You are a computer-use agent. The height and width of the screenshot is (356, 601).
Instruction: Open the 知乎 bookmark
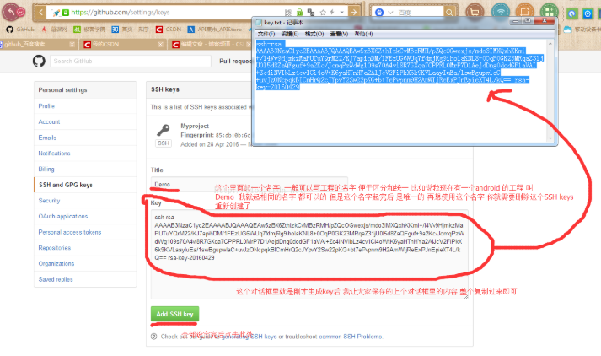tap(131, 30)
